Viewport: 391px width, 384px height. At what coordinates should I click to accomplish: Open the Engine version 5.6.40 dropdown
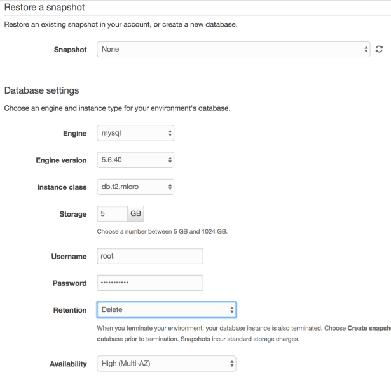(x=135, y=160)
